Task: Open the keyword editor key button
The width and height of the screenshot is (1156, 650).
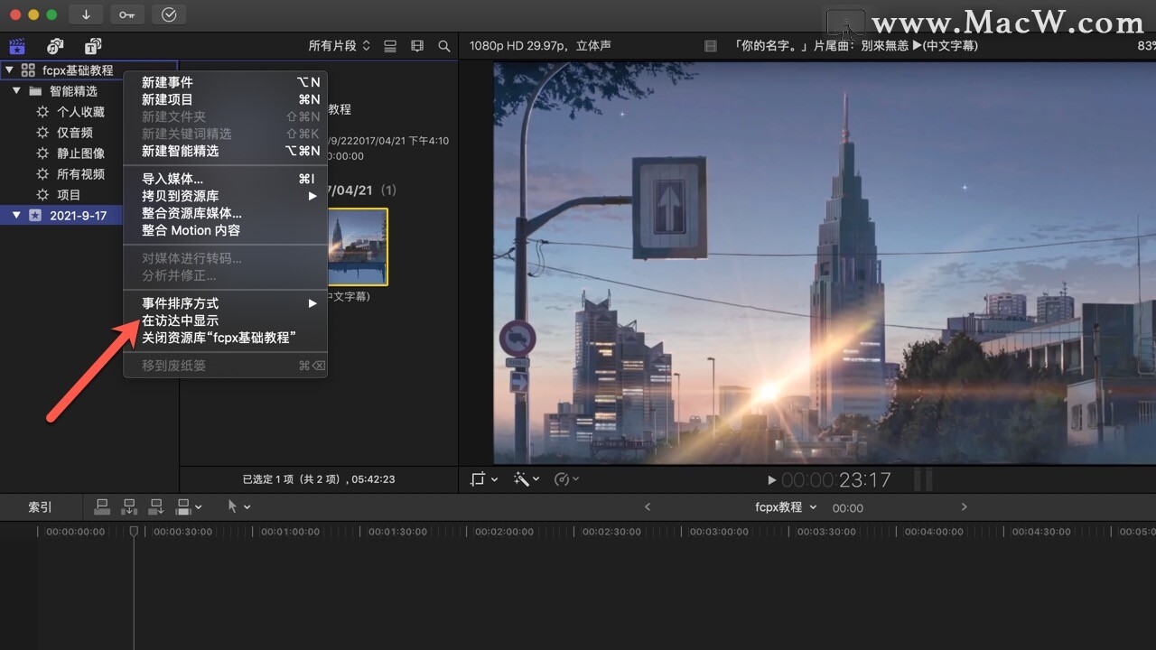Action: [x=127, y=14]
